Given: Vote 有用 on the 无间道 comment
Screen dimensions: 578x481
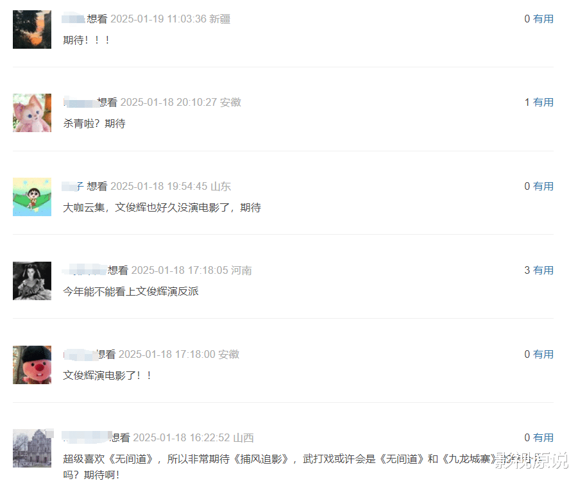Looking at the screenshot, I should point(543,437).
